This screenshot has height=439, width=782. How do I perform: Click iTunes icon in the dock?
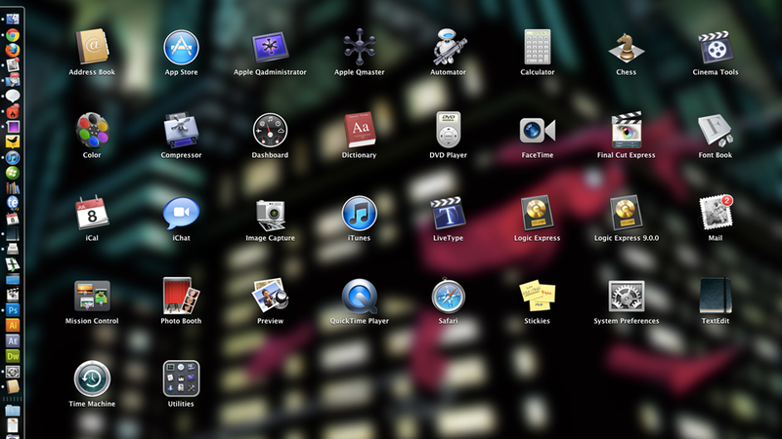pyautogui.click(x=13, y=157)
